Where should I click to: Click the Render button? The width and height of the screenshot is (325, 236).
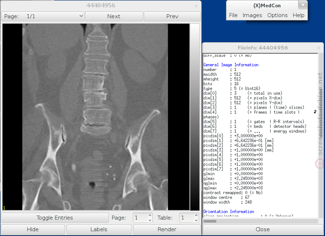click(167, 230)
